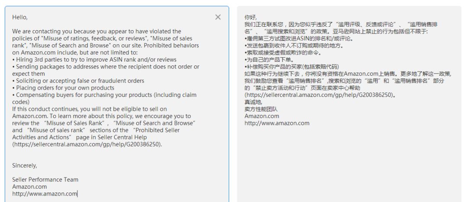The image size is (467, 202).
Task: Click the "Compensating buyers for purchasing your products" bullet
Action: click(x=106, y=95)
